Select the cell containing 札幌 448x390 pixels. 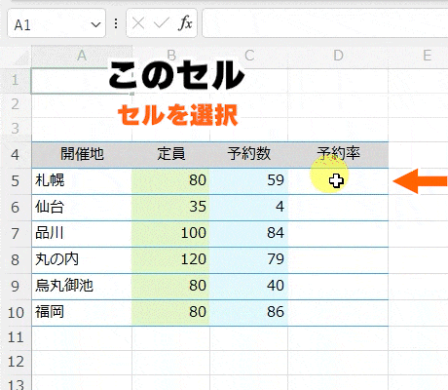(82, 181)
